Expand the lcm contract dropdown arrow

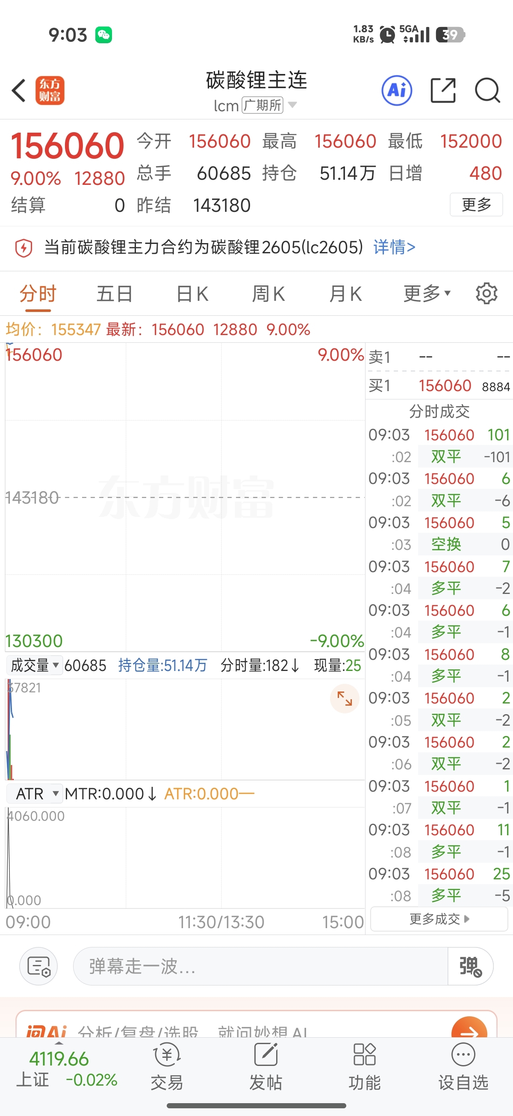pos(293,105)
